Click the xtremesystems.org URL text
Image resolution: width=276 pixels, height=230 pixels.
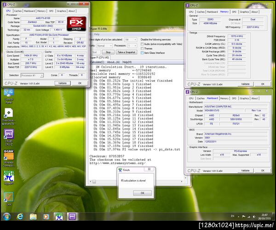117,163
